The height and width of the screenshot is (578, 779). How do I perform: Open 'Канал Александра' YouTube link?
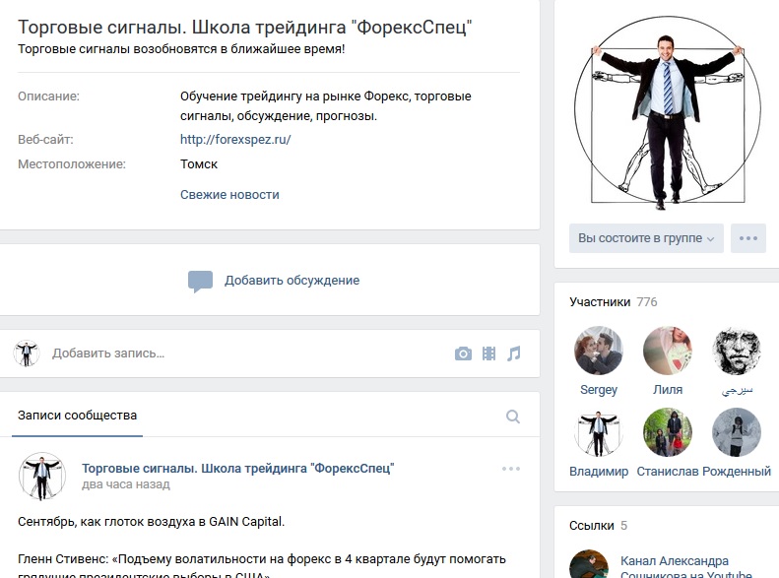coord(686,567)
